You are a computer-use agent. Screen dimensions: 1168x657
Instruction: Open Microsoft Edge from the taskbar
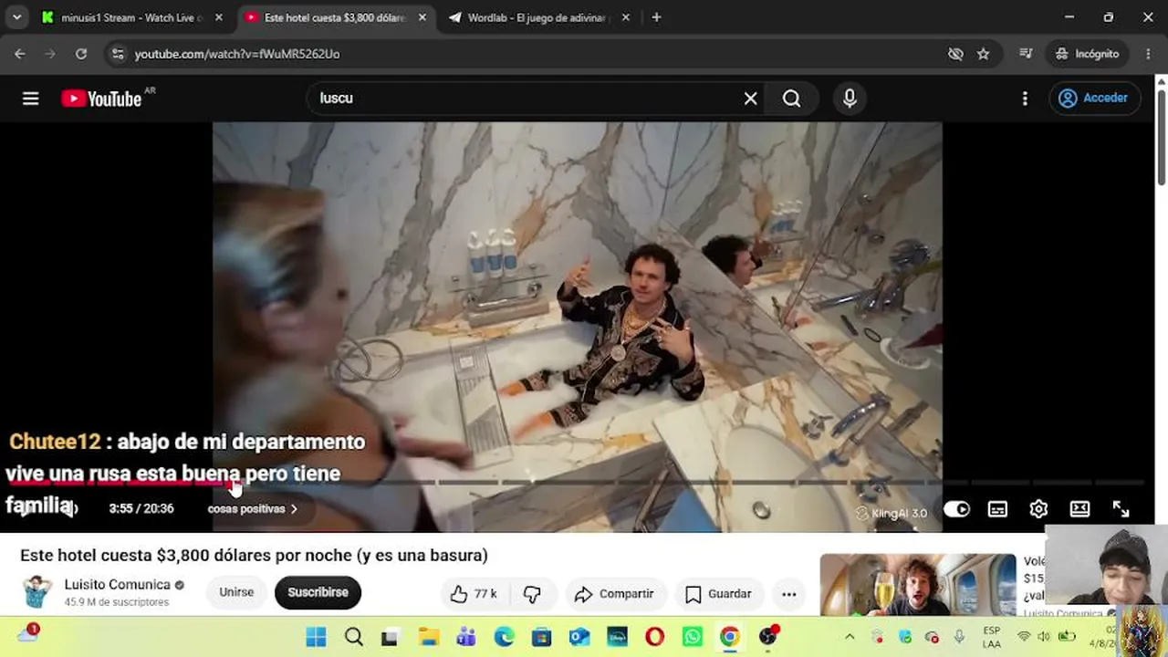tap(504, 637)
